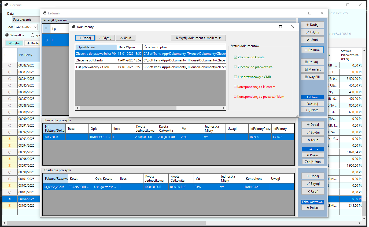
Task: Toggle the Korespondencja z klientem checkbox
Action: tap(235, 87)
